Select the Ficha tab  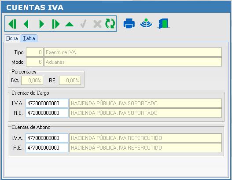coord(12,38)
